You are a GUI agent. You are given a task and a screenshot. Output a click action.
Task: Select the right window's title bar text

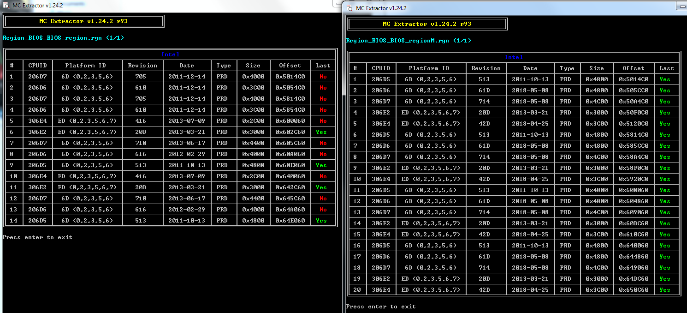point(381,8)
